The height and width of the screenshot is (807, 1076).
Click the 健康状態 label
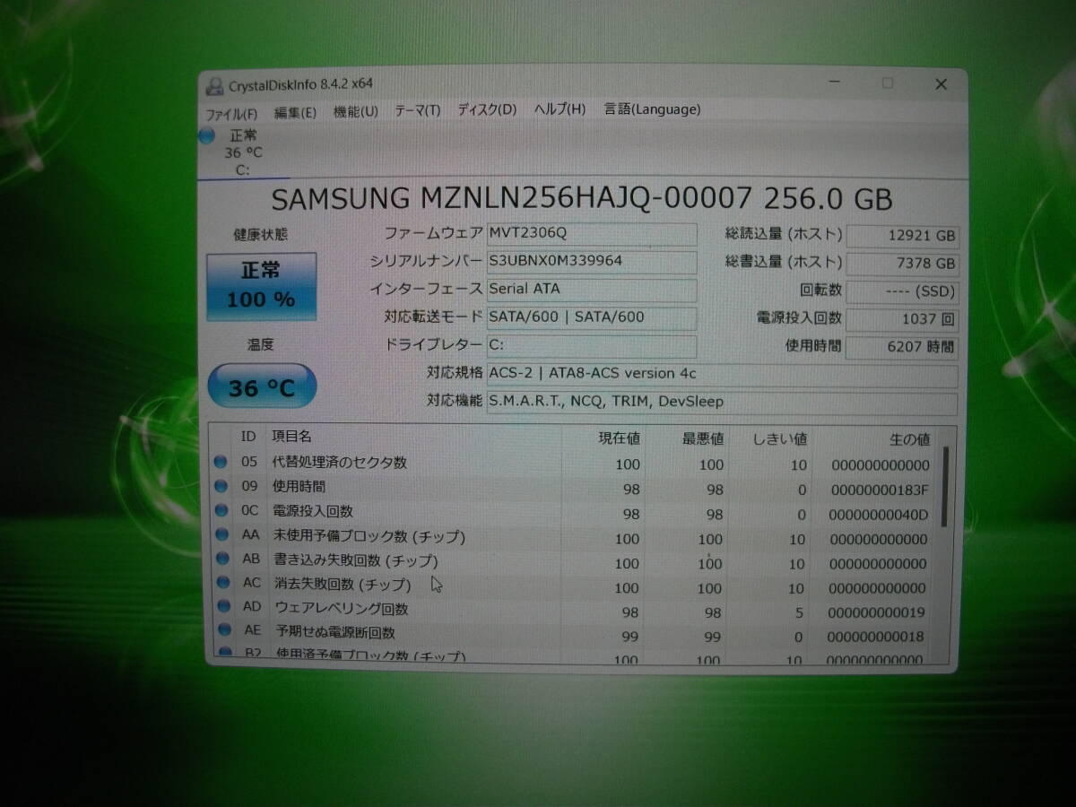tap(261, 235)
